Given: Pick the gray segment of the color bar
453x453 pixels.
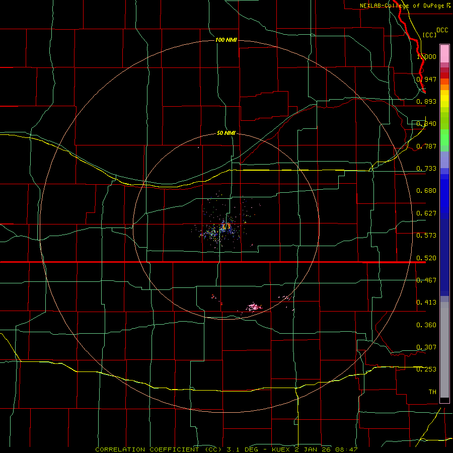Looking at the screenshot, I should 444,350.
